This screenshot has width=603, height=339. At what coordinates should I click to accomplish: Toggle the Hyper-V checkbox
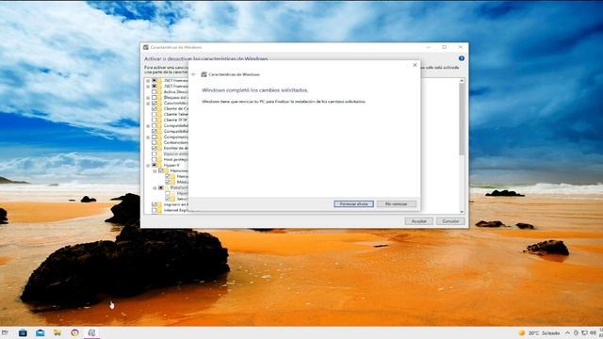pos(155,165)
